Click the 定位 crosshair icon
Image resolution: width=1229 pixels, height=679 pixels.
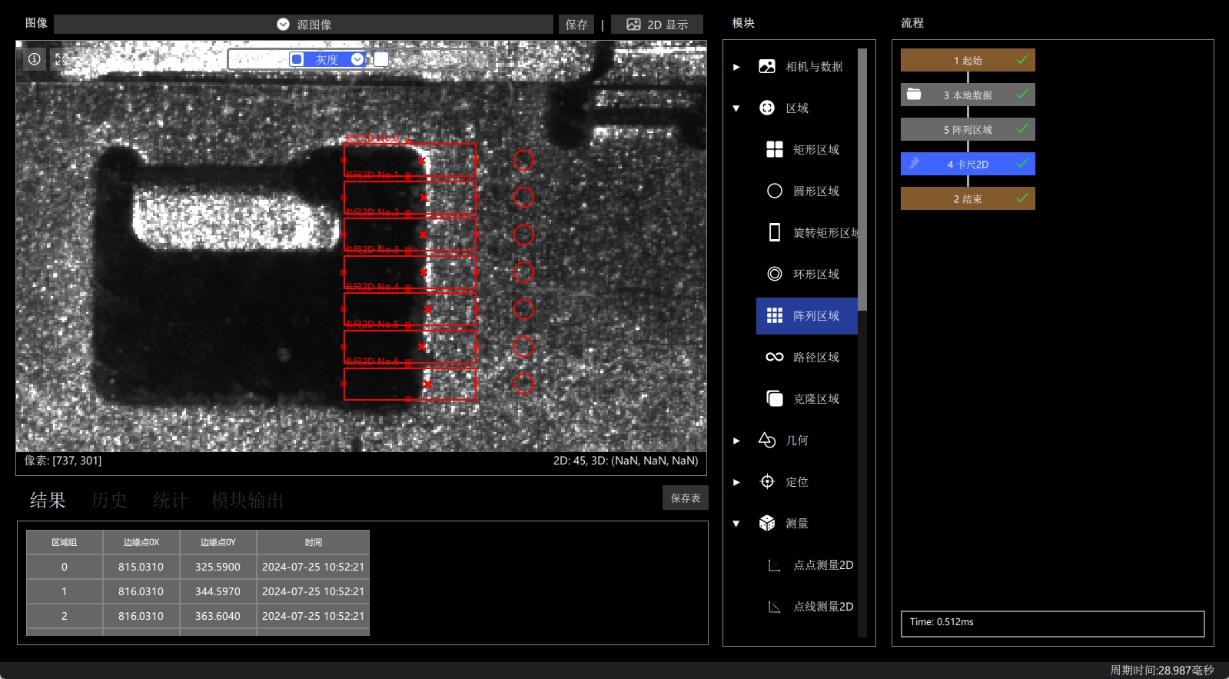pyautogui.click(x=767, y=481)
